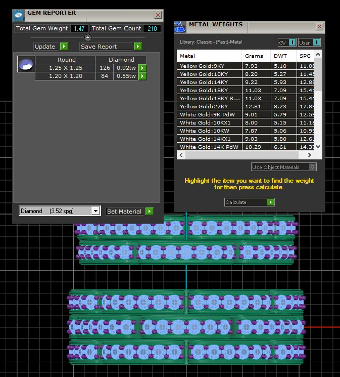Click the green arrow next to Calculate
The height and width of the screenshot is (377, 340).
click(x=271, y=202)
